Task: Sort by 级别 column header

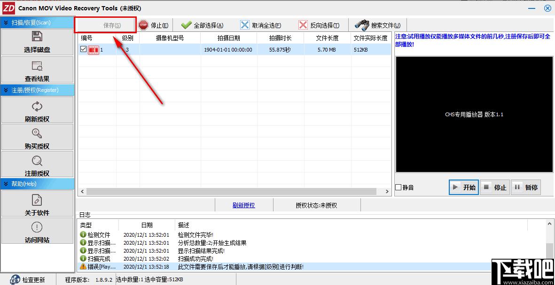Action: pos(128,38)
